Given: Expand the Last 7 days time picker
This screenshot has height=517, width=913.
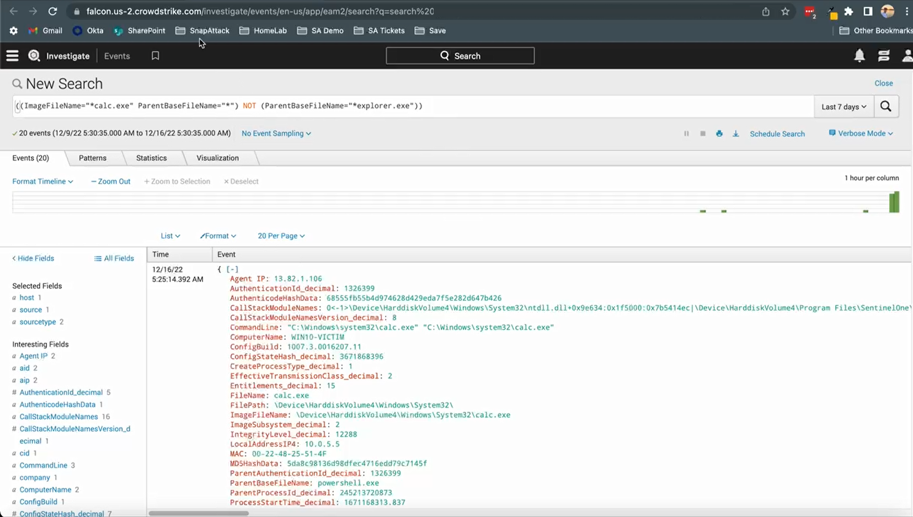Looking at the screenshot, I should pos(843,106).
